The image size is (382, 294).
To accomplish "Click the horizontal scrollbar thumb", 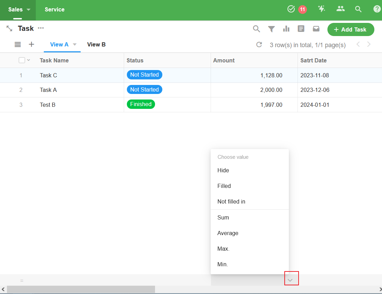I will click(81, 289).
